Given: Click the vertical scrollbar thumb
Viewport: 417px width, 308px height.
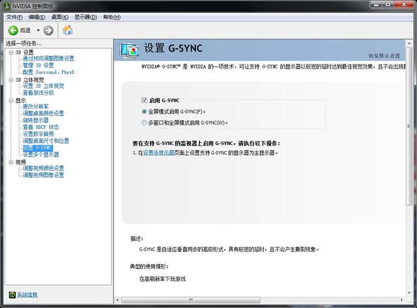Looking at the screenshot, I should 409,127.
